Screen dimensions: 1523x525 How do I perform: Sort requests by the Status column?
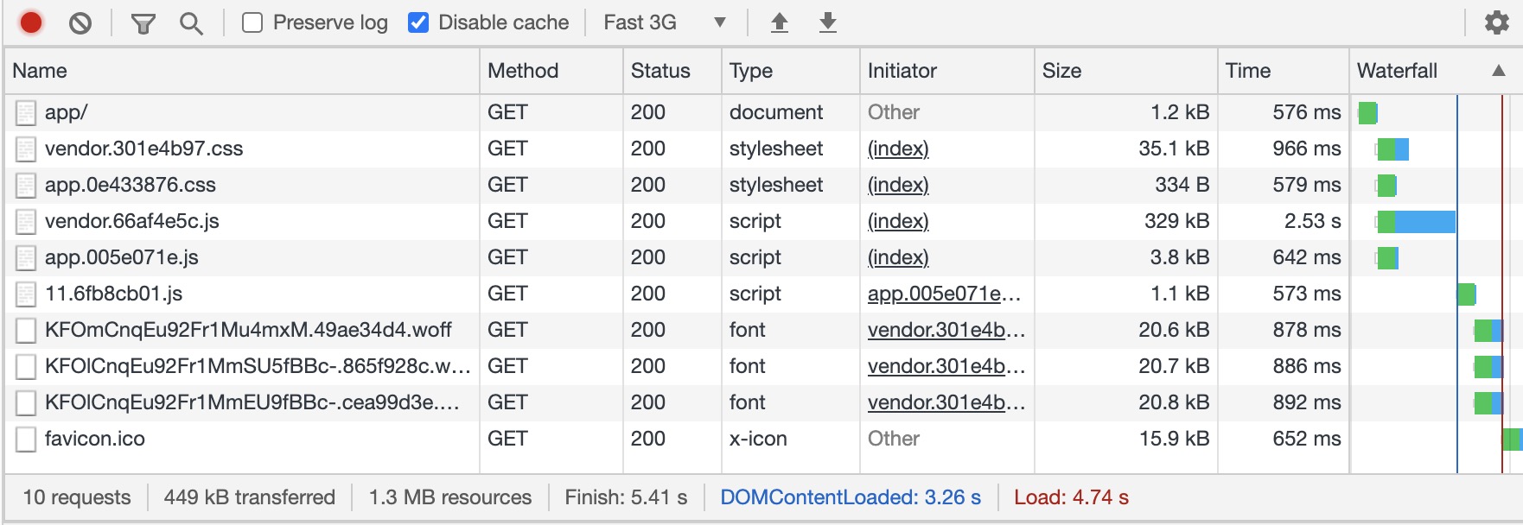[672, 71]
